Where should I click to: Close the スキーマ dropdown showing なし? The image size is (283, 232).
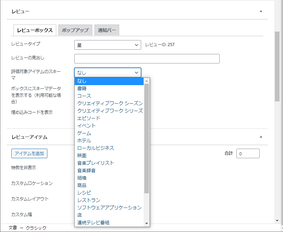[x=108, y=73]
